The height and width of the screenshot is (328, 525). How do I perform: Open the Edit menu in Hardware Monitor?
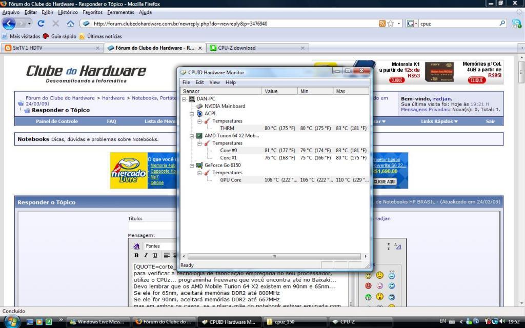199,83
